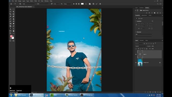Select the History Brush tool
The width and height of the screenshot is (172, 97).
point(10,21)
